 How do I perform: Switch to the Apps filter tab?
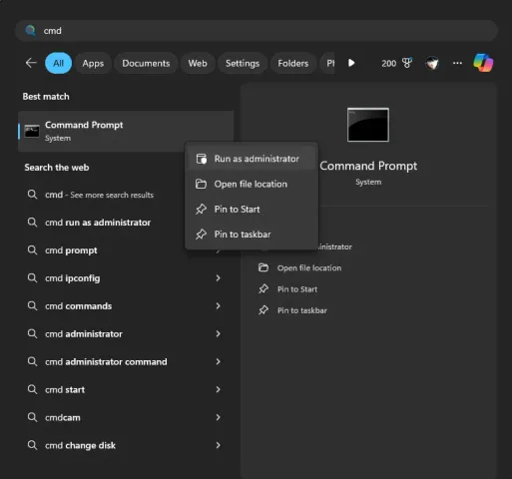pyautogui.click(x=93, y=63)
